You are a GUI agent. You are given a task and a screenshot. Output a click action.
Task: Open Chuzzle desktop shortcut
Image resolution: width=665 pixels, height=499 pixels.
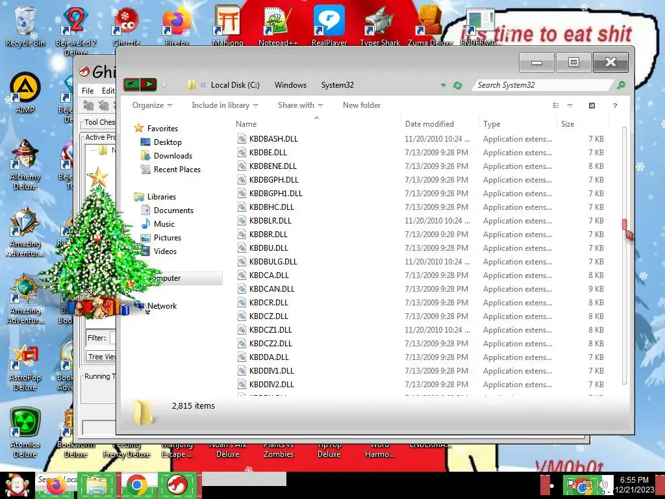(x=127, y=25)
